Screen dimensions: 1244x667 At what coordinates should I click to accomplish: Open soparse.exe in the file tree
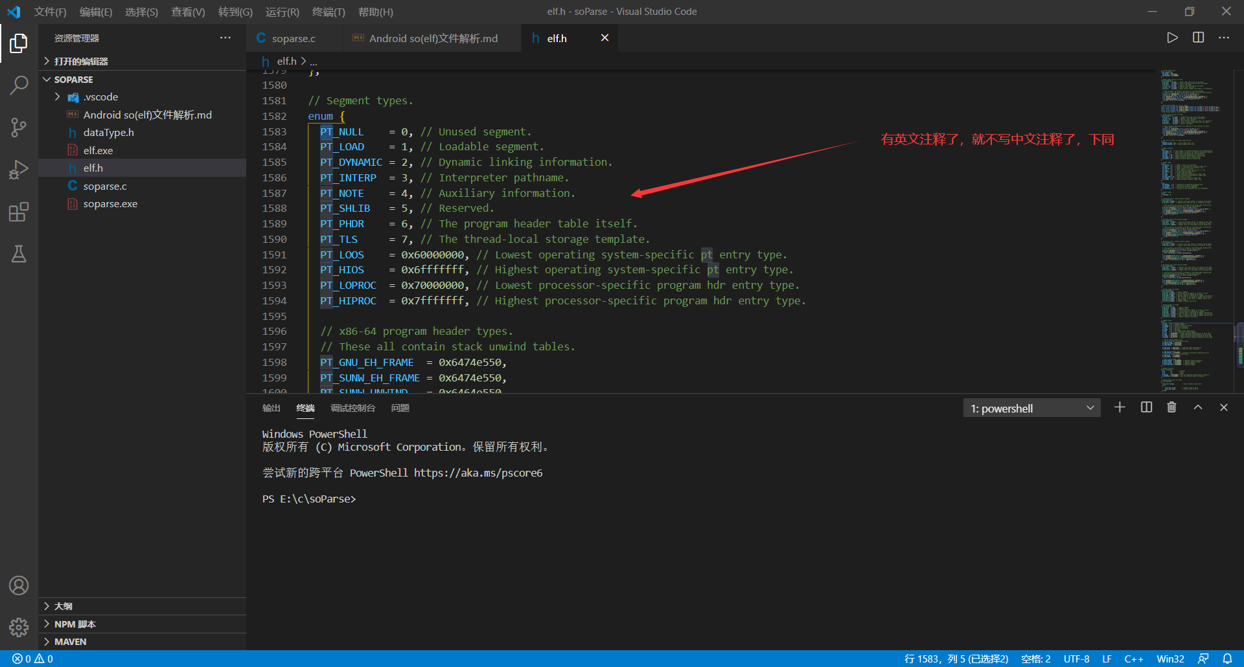click(143, 203)
